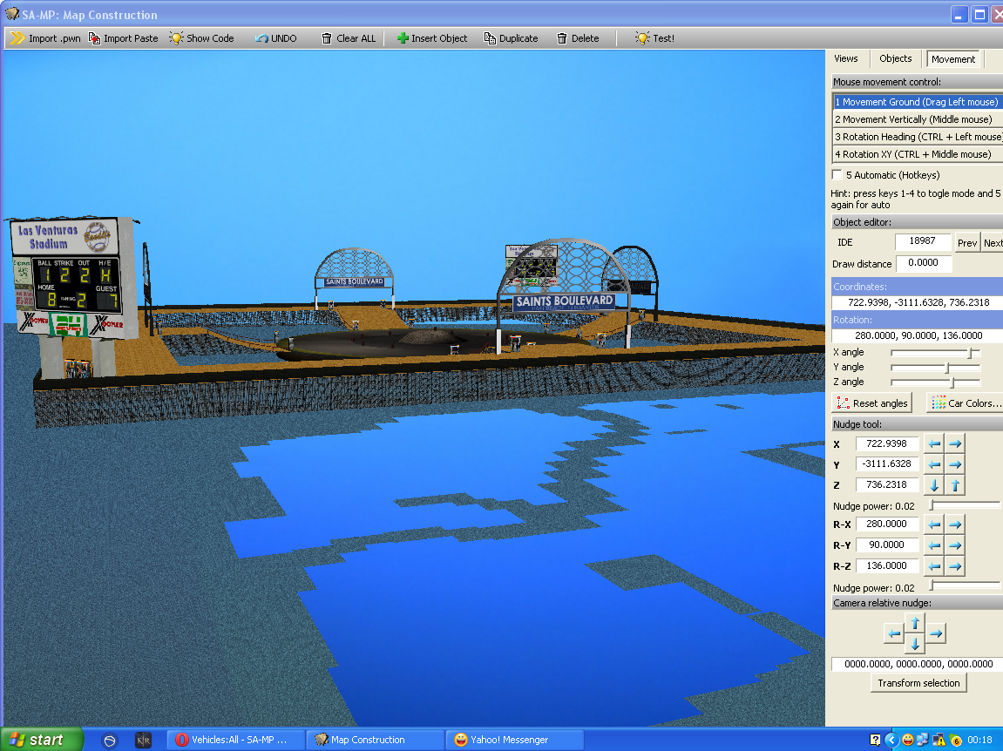Viewport: 1003px width, 751px height.
Task: Select Movement Ground mouse mode
Action: tap(918, 102)
